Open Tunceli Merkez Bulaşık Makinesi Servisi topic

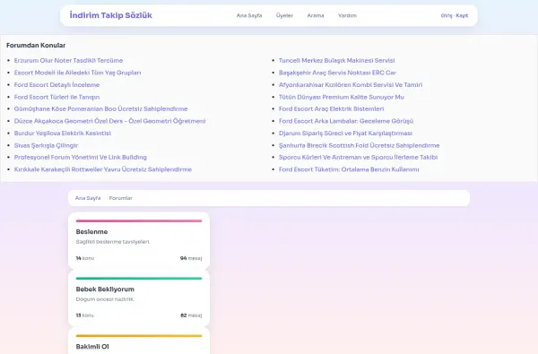point(336,60)
